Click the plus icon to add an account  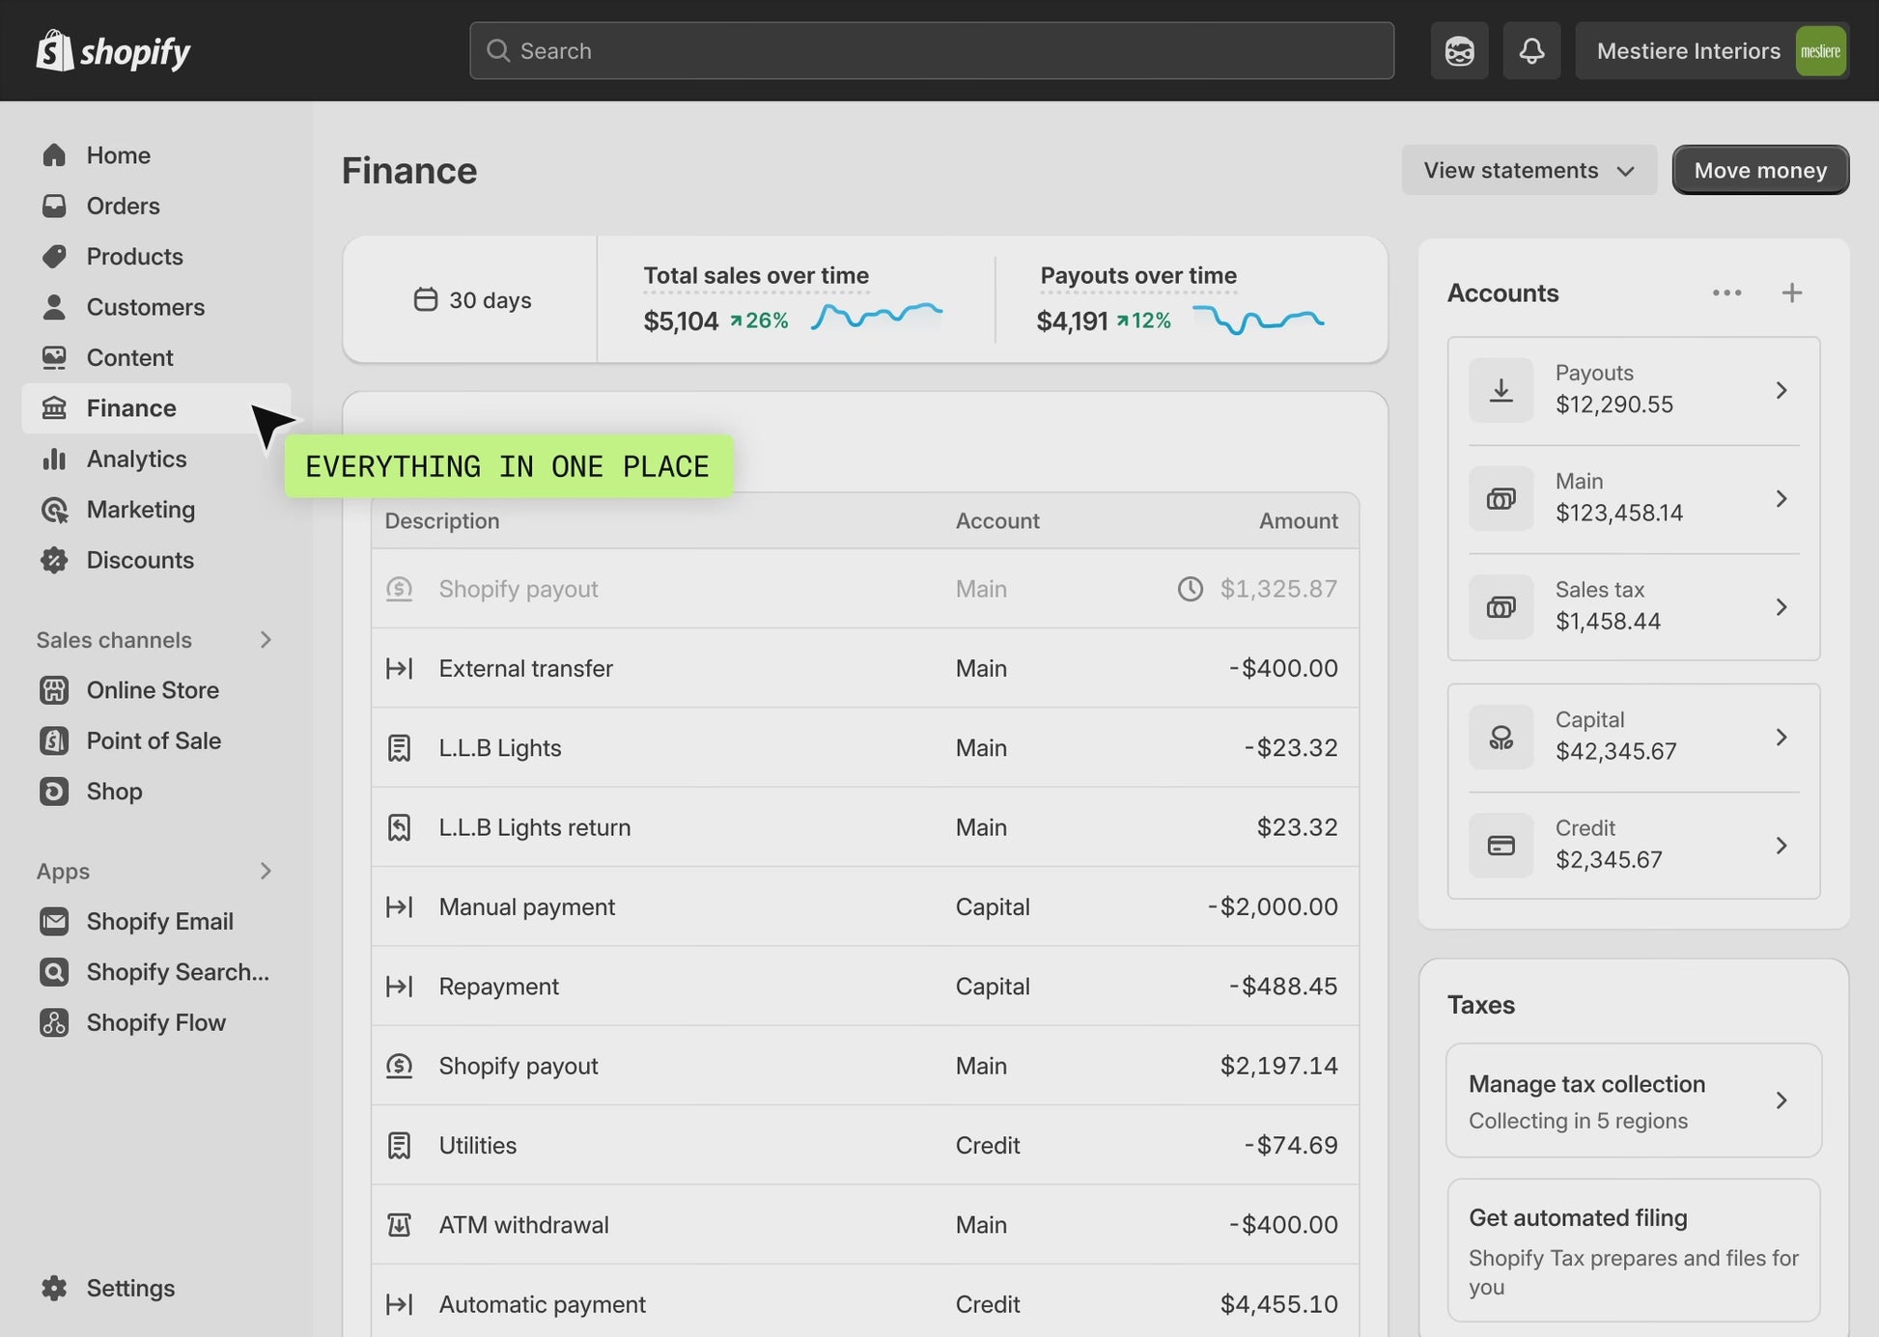1791,292
